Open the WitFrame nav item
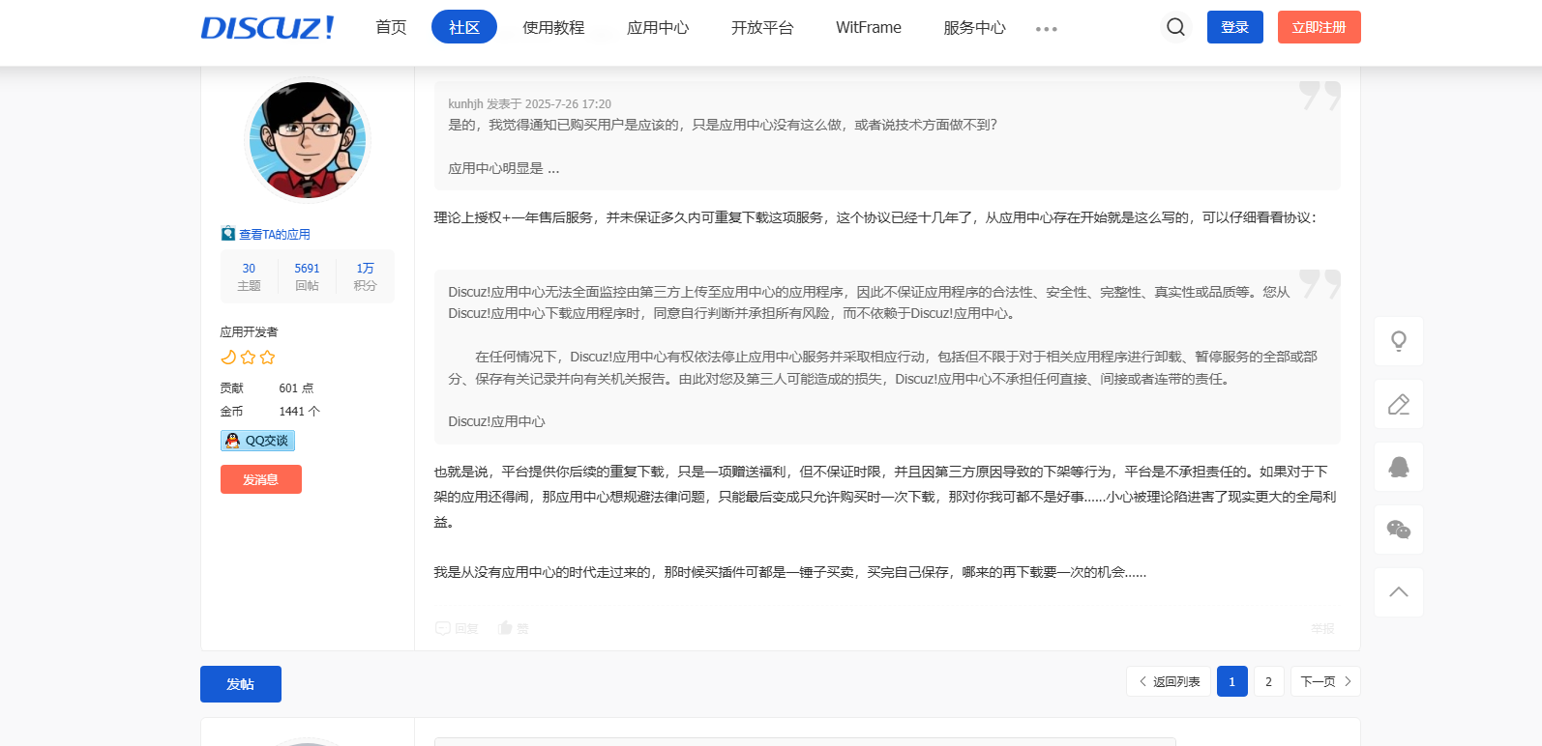This screenshot has height=746, width=1542. pyautogui.click(x=869, y=27)
